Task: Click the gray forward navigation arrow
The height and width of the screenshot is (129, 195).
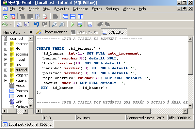Action: point(107,24)
